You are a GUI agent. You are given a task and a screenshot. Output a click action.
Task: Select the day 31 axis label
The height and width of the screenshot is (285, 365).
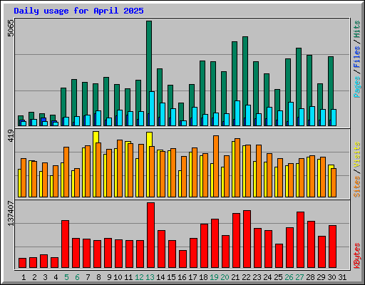[x=342, y=277]
